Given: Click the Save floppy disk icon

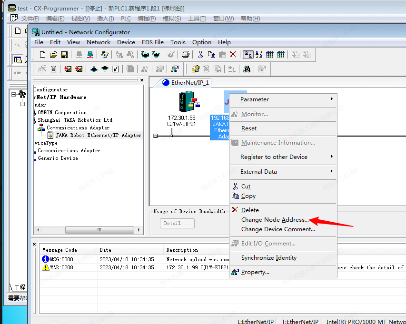Looking at the screenshot, I should 64,55.
